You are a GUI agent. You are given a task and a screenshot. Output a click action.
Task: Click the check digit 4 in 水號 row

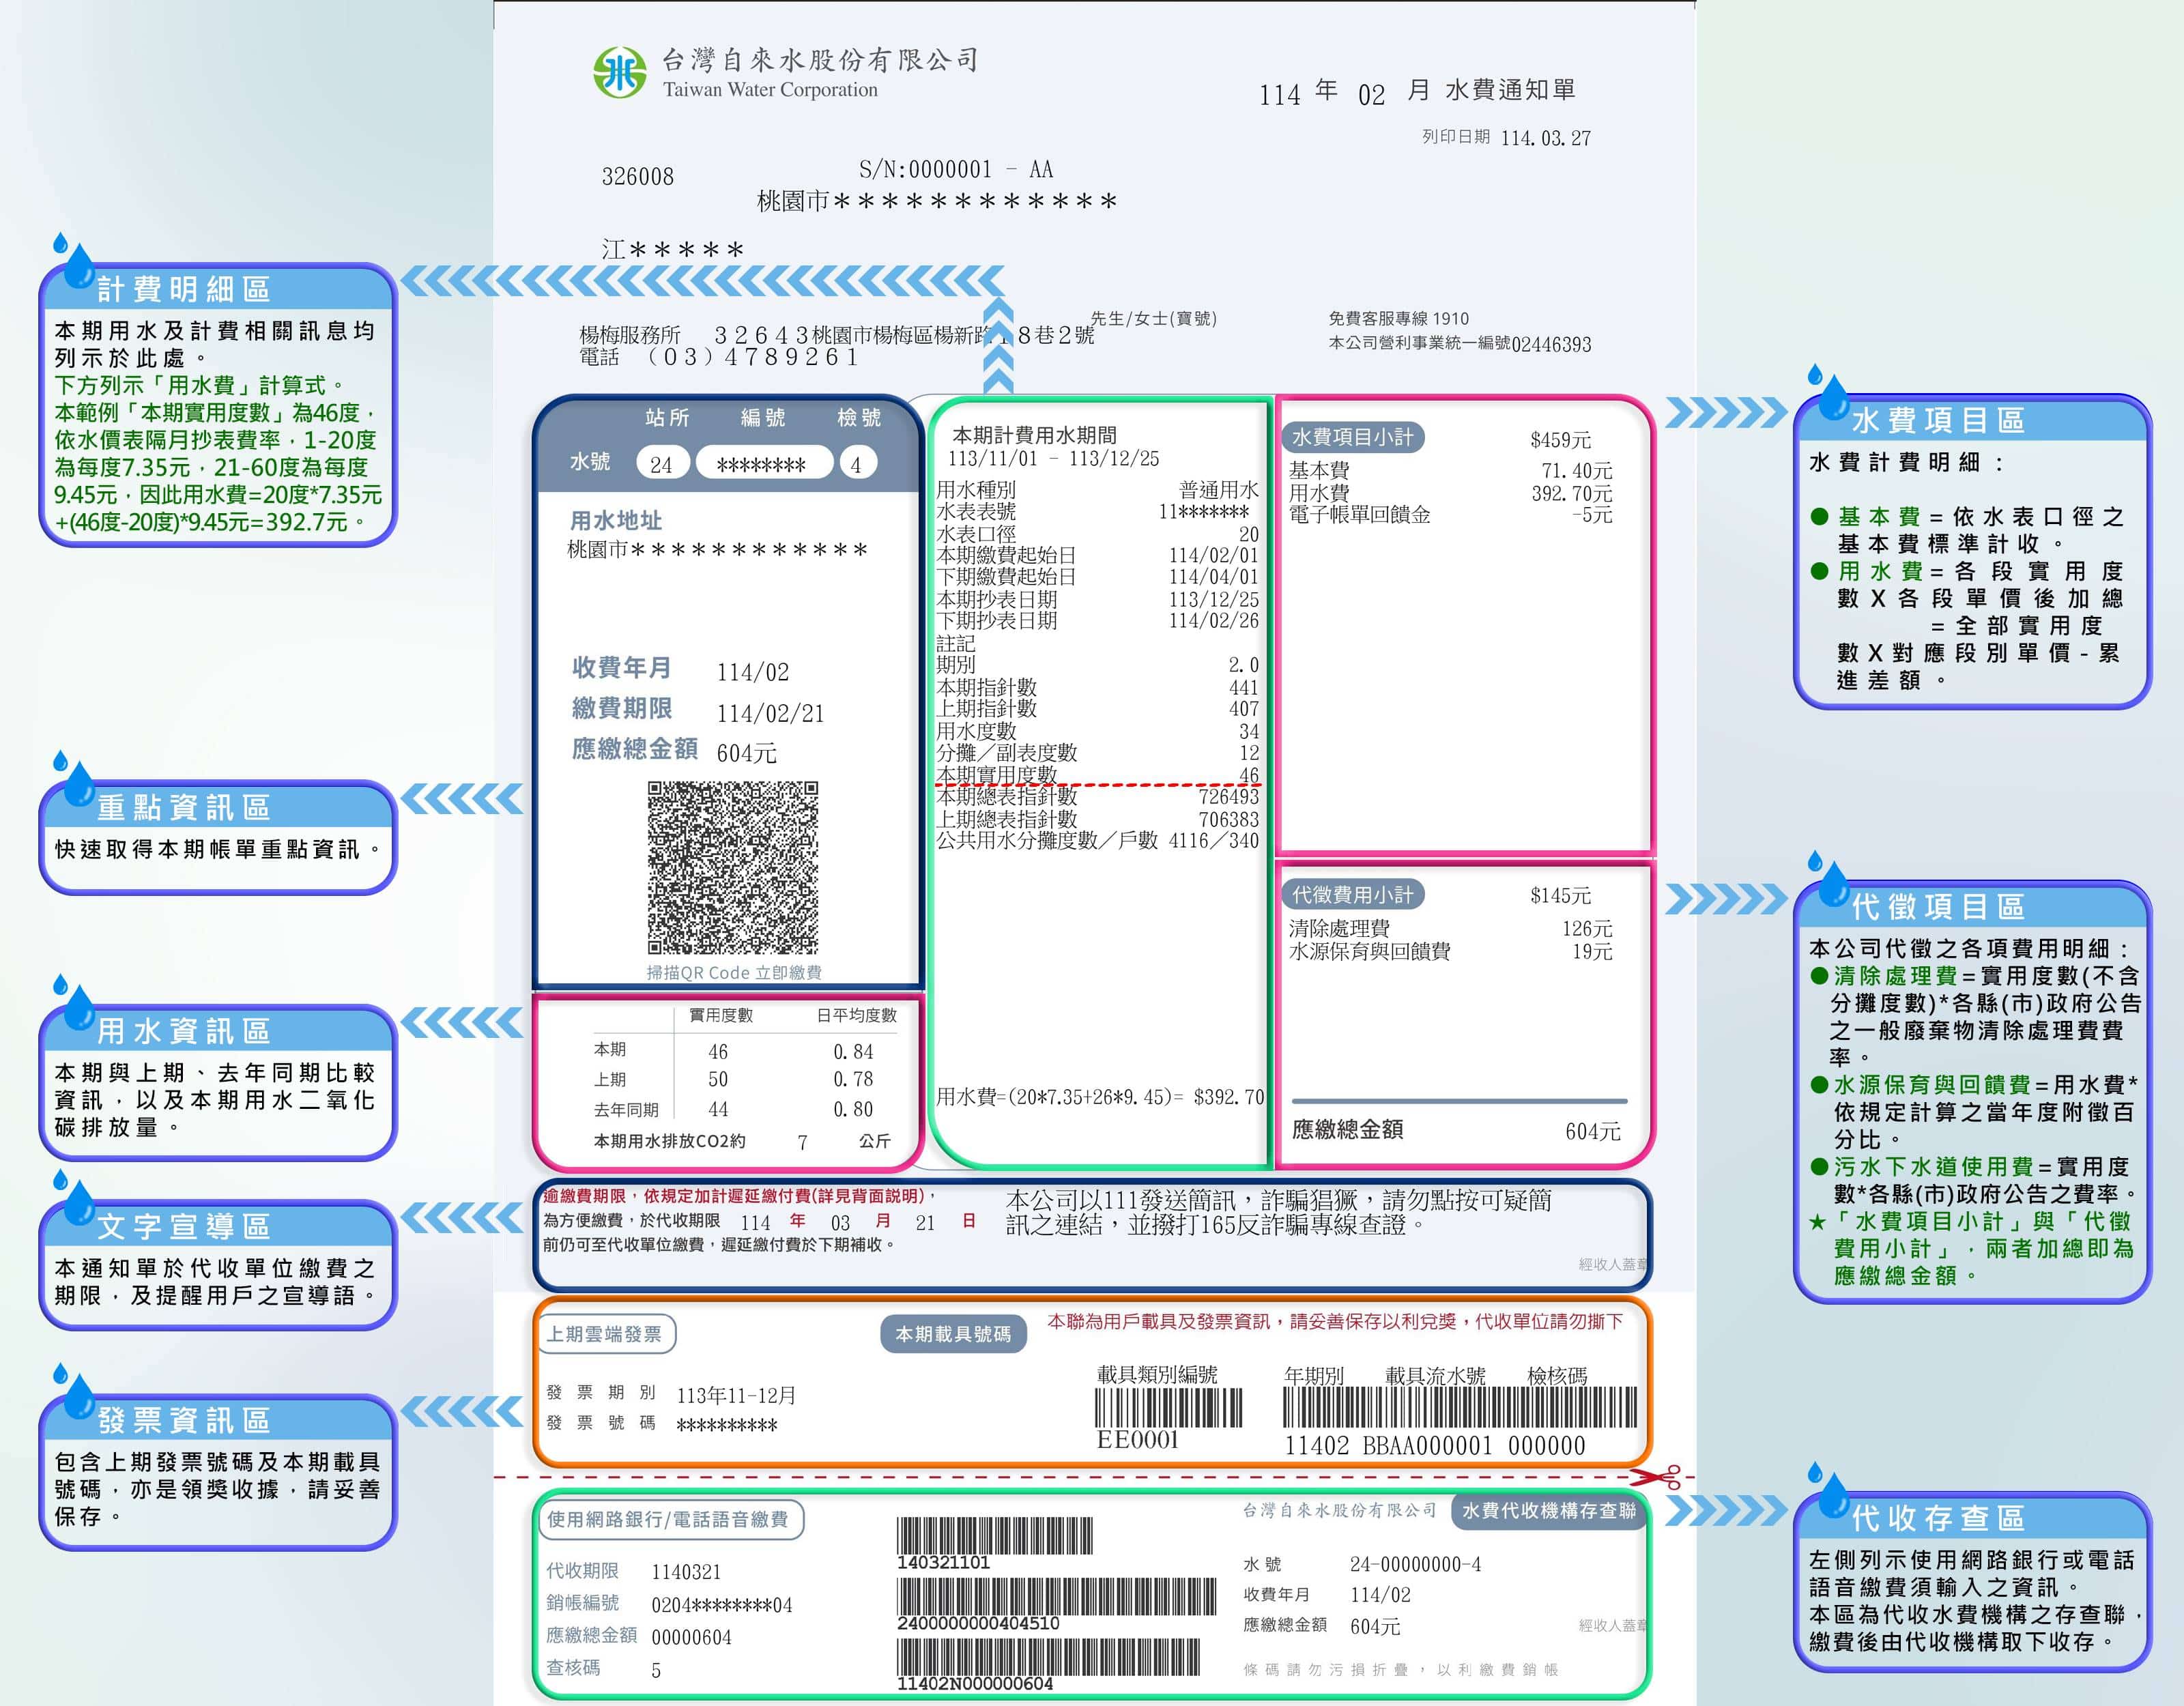856,464
